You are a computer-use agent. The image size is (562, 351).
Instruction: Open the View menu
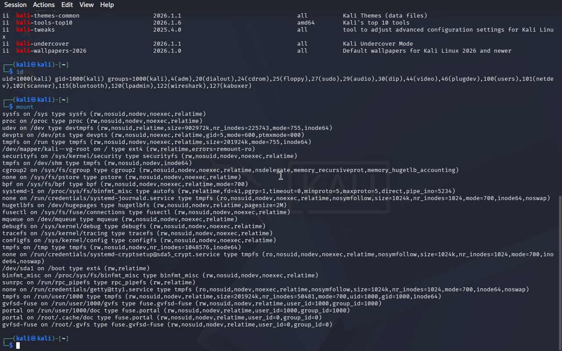(86, 5)
